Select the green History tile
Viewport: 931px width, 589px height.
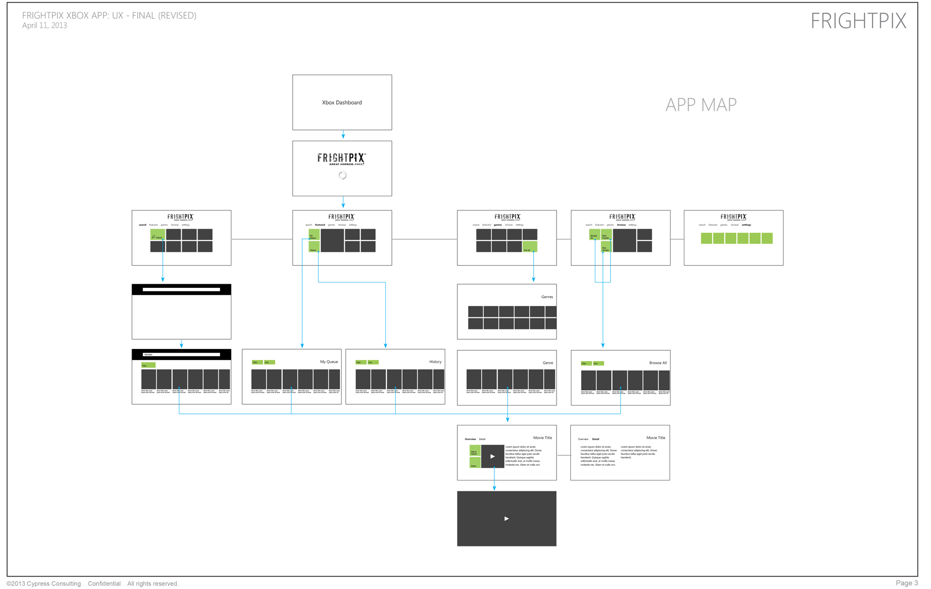314,248
